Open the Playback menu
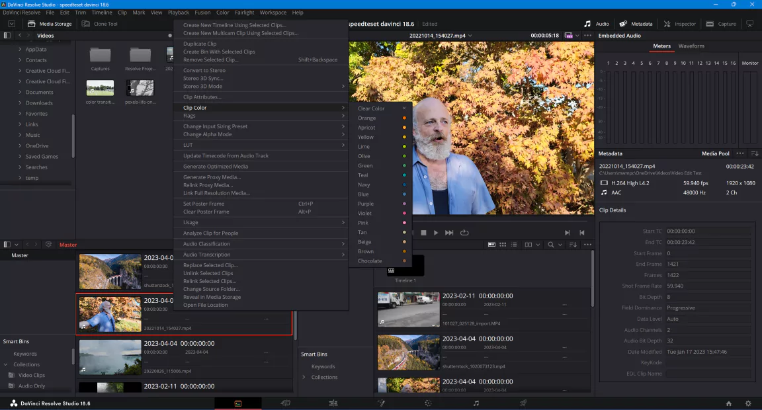 click(x=178, y=12)
